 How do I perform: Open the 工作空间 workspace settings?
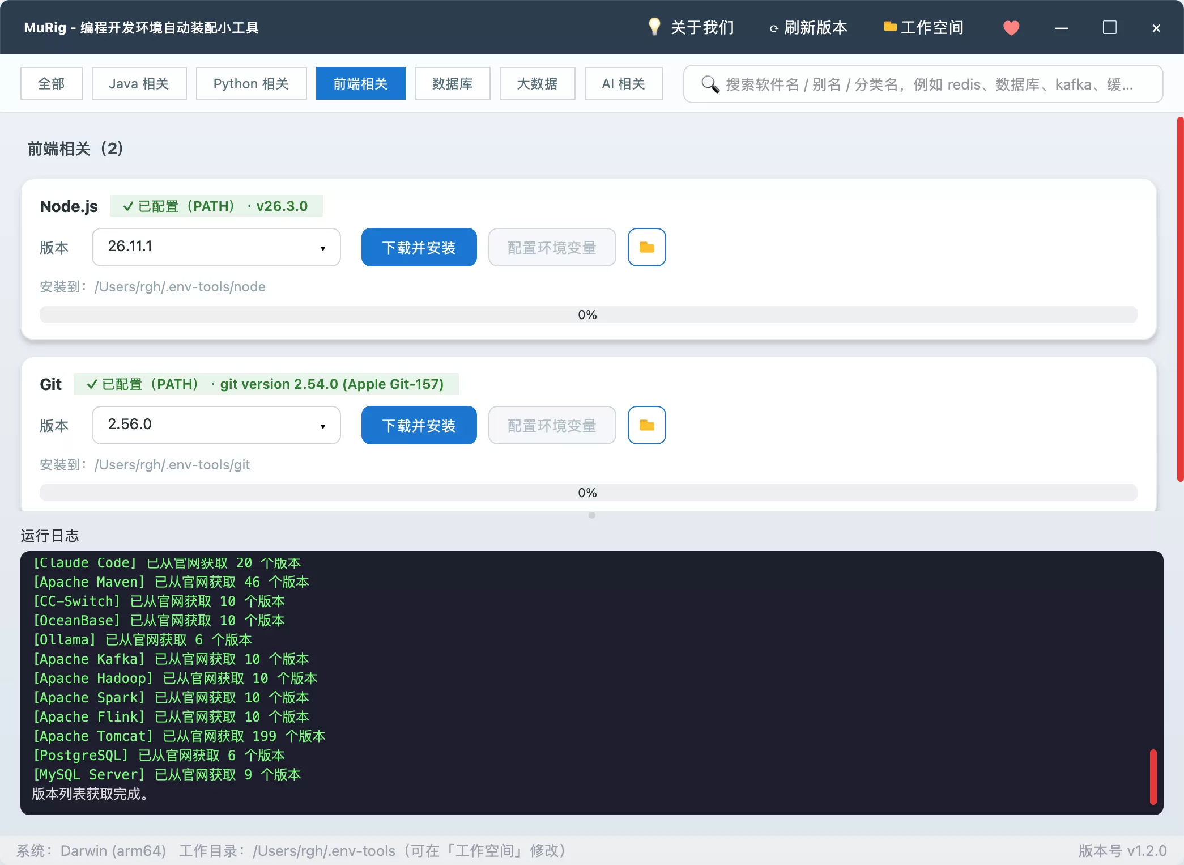(924, 27)
